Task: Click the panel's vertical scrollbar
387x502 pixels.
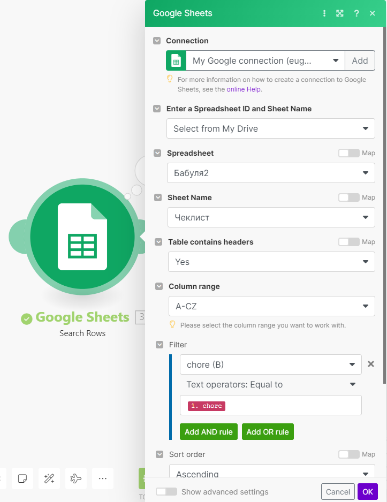Action: [x=384, y=205]
